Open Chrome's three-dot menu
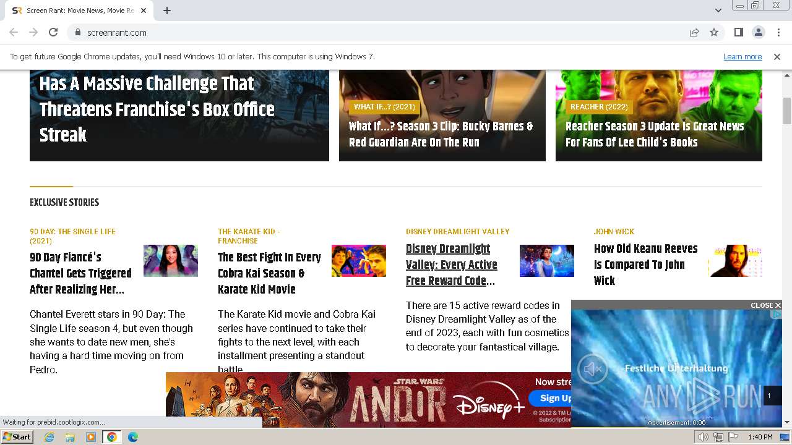Image resolution: width=792 pixels, height=445 pixels. tap(778, 32)
